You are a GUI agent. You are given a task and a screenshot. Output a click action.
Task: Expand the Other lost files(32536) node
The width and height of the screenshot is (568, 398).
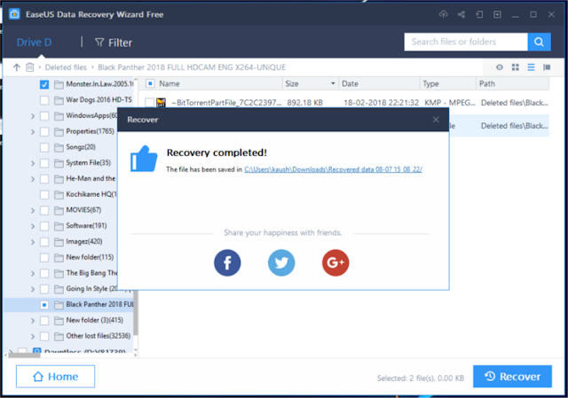[x=33, y=336]
